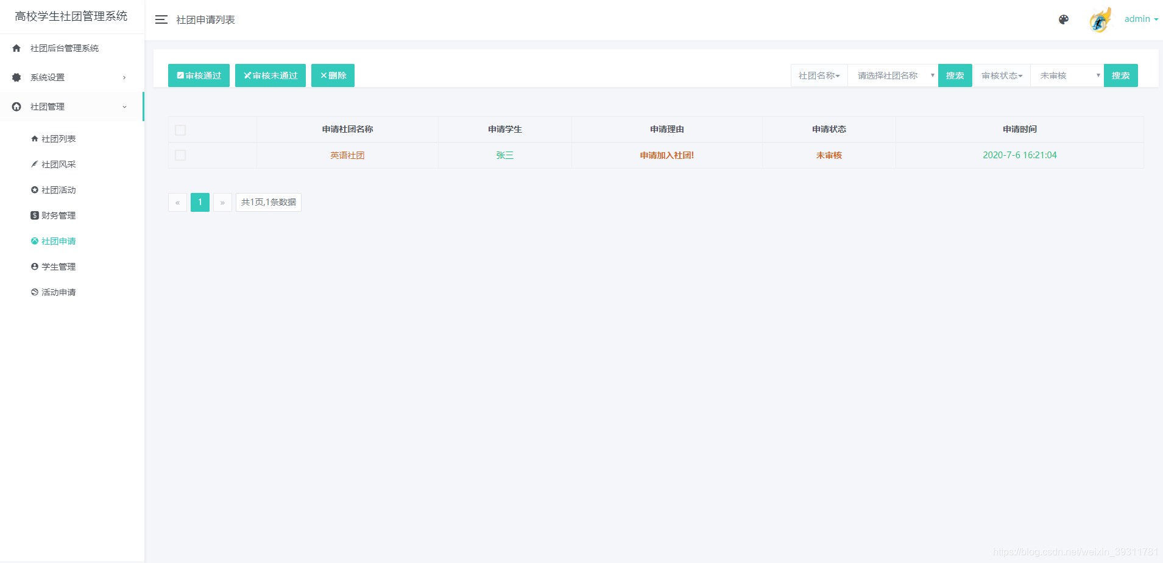Click the 英语社团 cell
The height and width of the screenshot is (563, 1163).
(x=347, y=155)
